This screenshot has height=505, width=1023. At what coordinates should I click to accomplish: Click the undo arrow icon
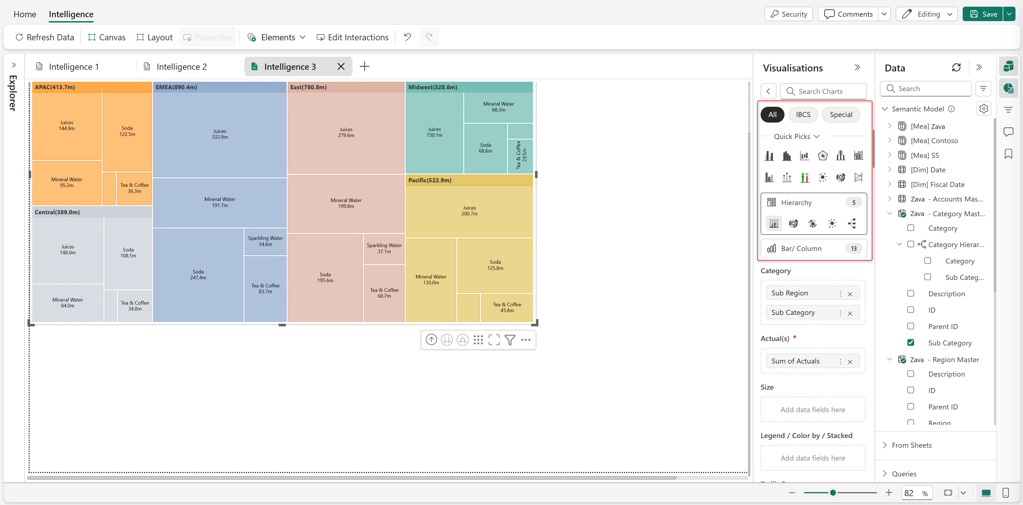(407, 37)
